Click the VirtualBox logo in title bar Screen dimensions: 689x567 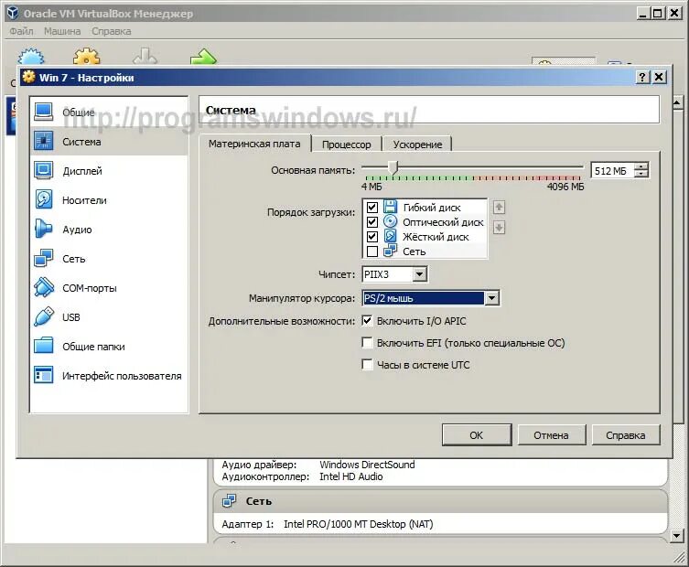(13, 13)
